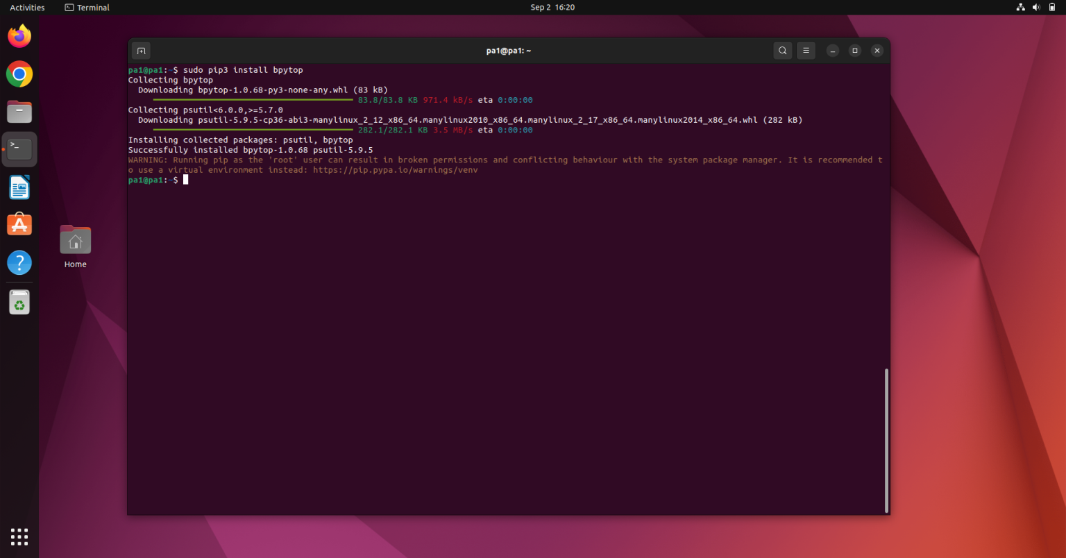Screen dimensions: 1066x558
Task: Open the battery status indicator
Action: click(1051, 7)
